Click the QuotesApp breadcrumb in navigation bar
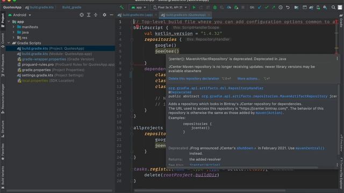Viewport: 344px width, 193px height. 12,7
